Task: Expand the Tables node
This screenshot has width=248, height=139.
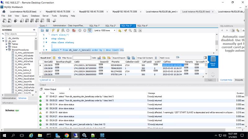Action: pos(7,44)
